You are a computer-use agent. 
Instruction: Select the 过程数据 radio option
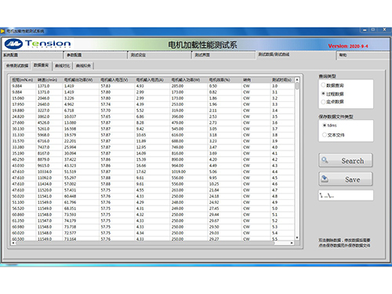[323, 93]
